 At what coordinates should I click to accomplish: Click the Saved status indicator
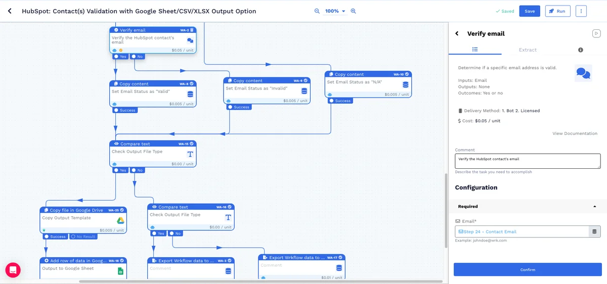click(x=505, y=11)
